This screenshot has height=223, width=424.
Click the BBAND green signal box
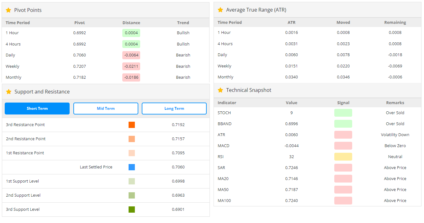click(343, 124)
